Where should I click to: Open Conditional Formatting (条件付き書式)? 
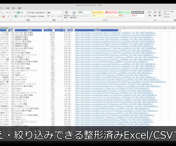66,15
